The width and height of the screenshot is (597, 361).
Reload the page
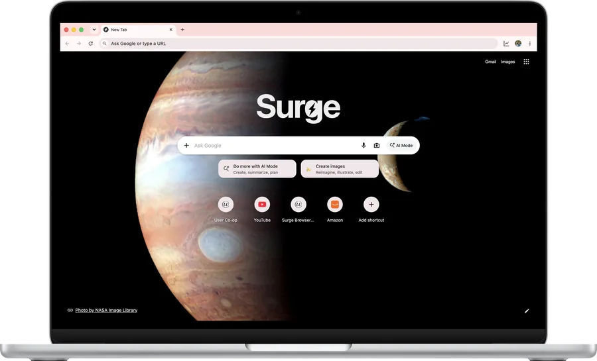click(x=91, y=44)
